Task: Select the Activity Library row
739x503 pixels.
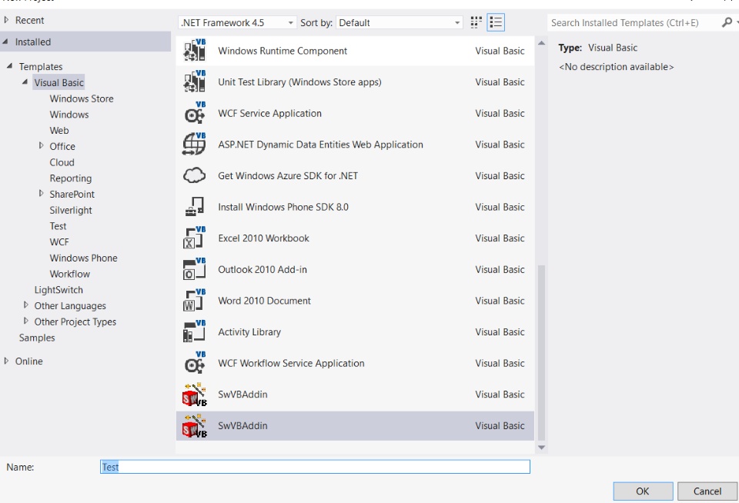Action: [356, 332]
